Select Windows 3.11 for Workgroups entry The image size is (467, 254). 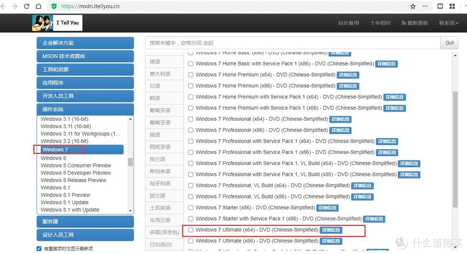click(80, 134)
